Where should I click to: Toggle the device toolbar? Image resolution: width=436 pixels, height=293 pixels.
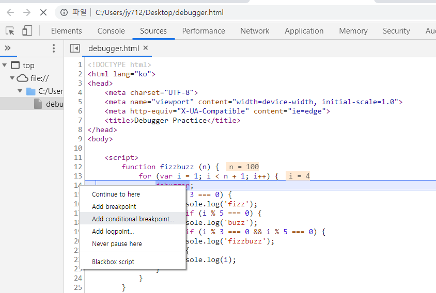[27, 31]
